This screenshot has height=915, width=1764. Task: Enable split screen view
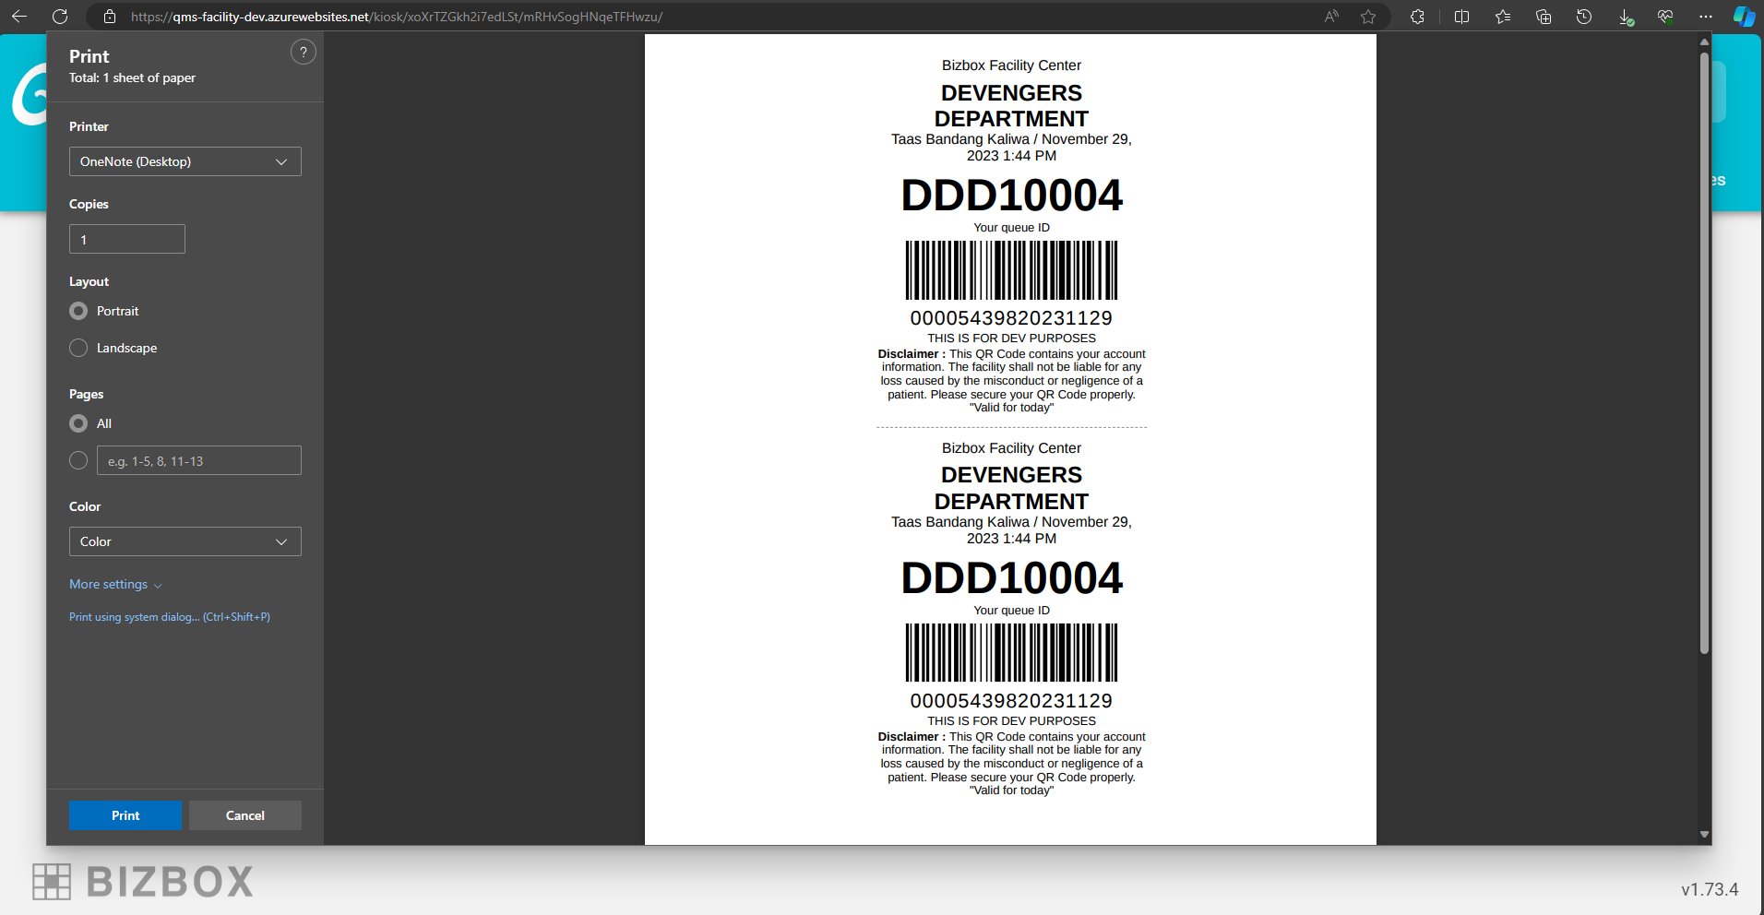tap(1460, 16)
